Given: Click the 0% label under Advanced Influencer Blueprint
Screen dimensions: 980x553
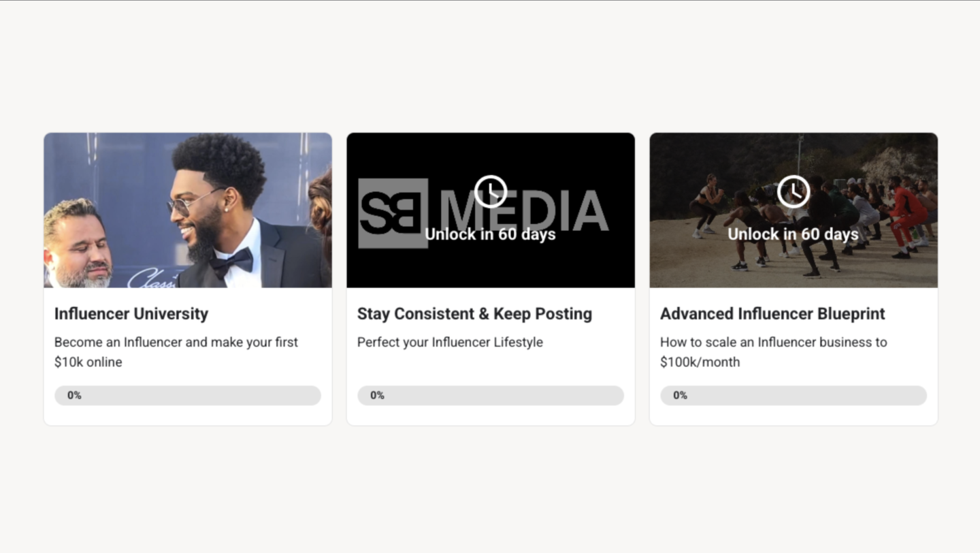Looking at the screenshot, I should (680, 396).
